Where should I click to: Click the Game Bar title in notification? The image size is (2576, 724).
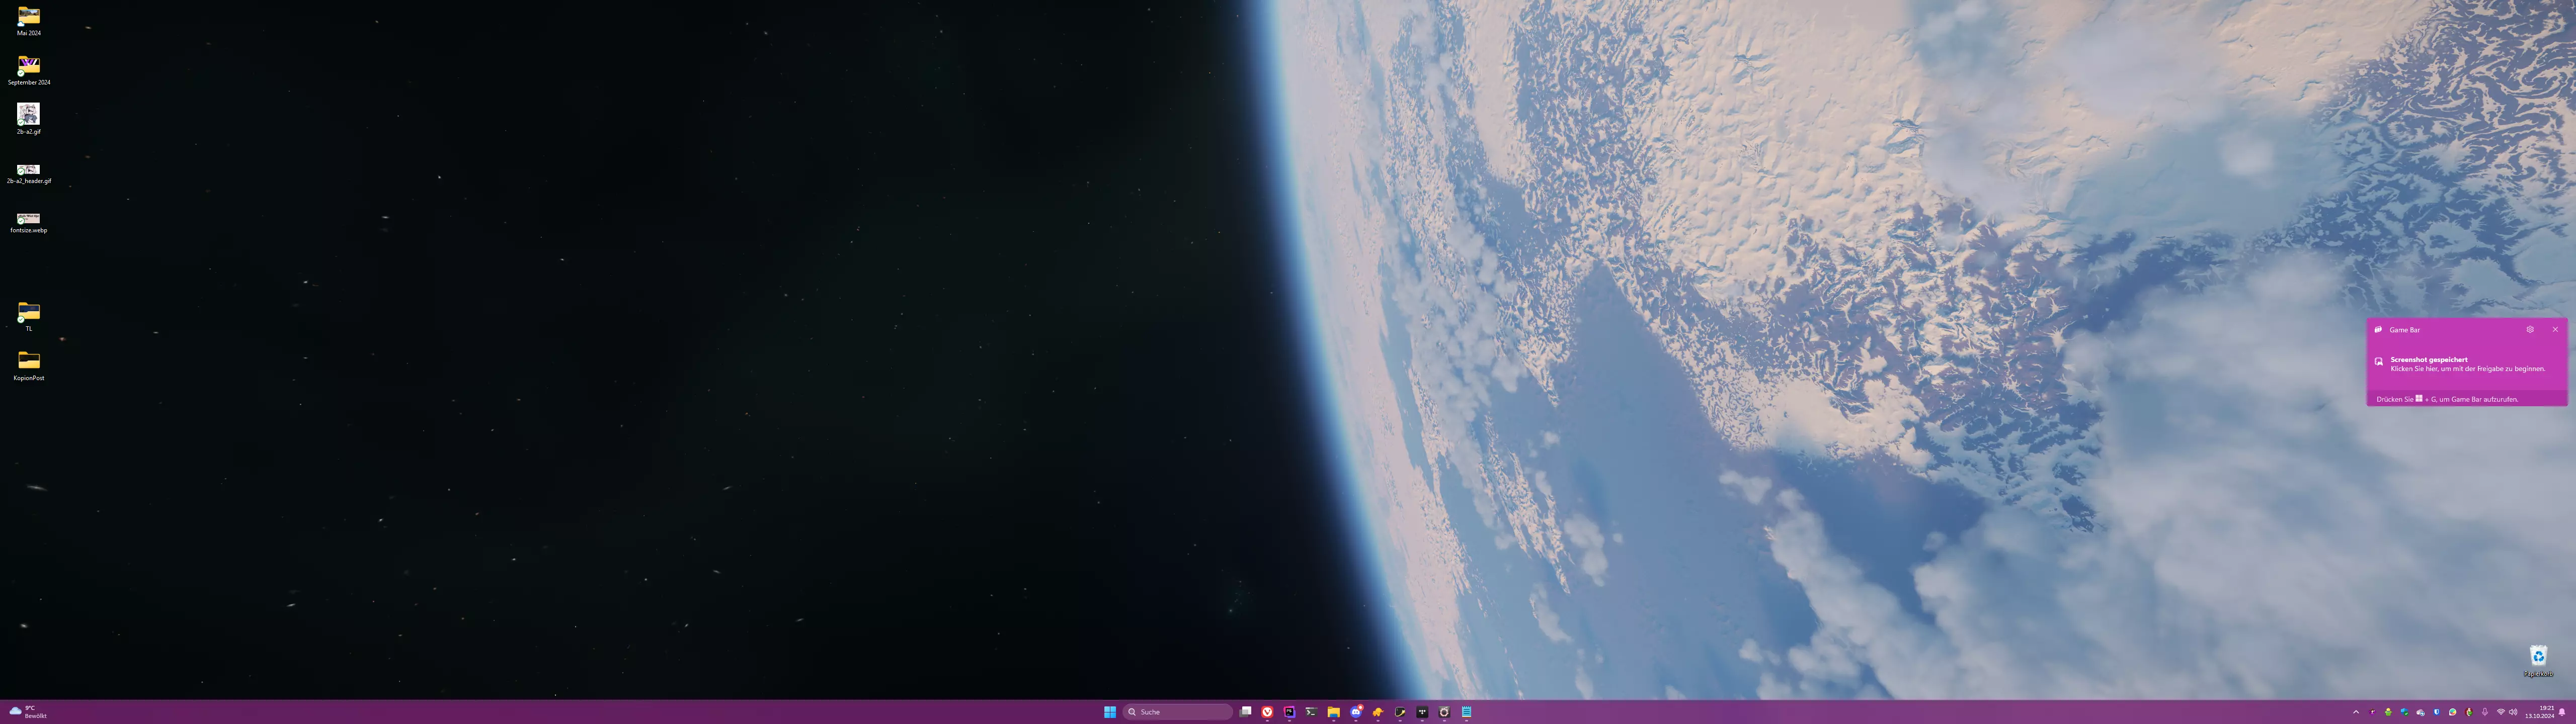[x=2405, y=329]
